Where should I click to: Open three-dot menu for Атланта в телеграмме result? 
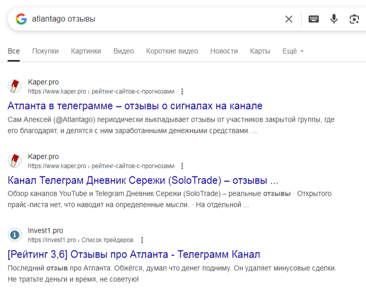(x=182, y=91)
